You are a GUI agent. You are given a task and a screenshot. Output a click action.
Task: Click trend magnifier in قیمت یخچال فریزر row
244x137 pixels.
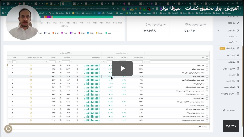click(x=77, y=76)
